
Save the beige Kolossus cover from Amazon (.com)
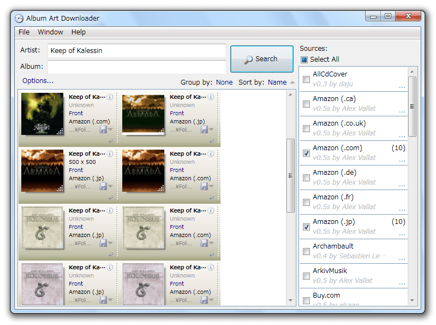(x=204, y=243)
